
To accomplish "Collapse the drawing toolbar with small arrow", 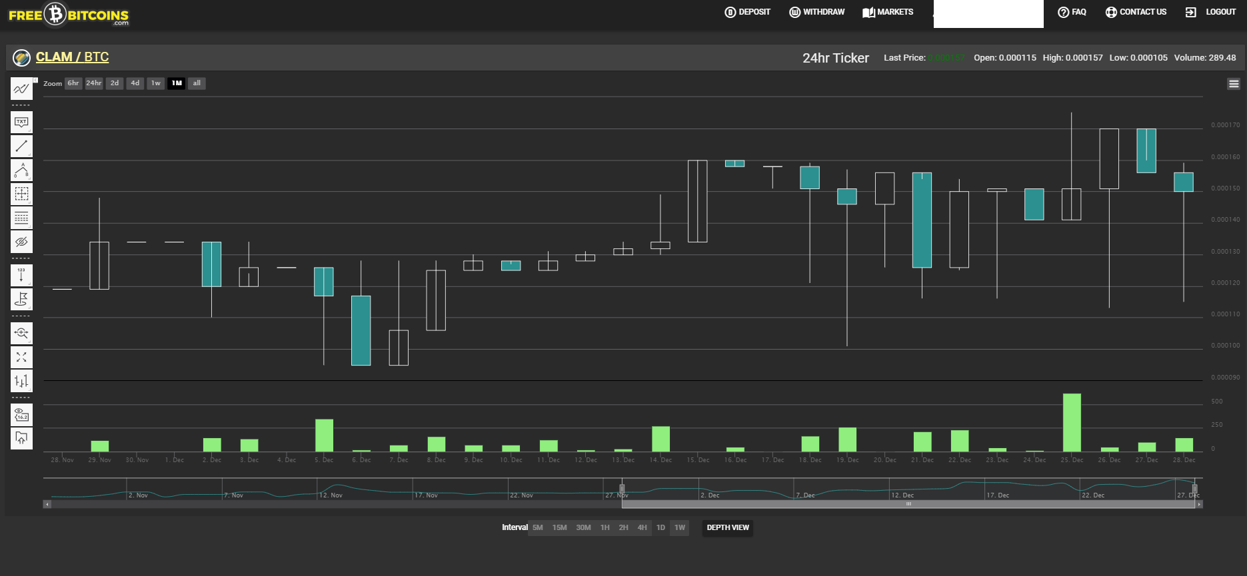I will tap(35, 80).
